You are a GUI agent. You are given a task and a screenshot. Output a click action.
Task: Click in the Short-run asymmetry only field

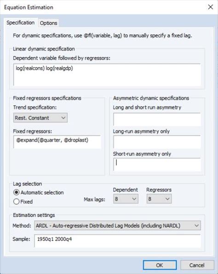coord(157,164)
